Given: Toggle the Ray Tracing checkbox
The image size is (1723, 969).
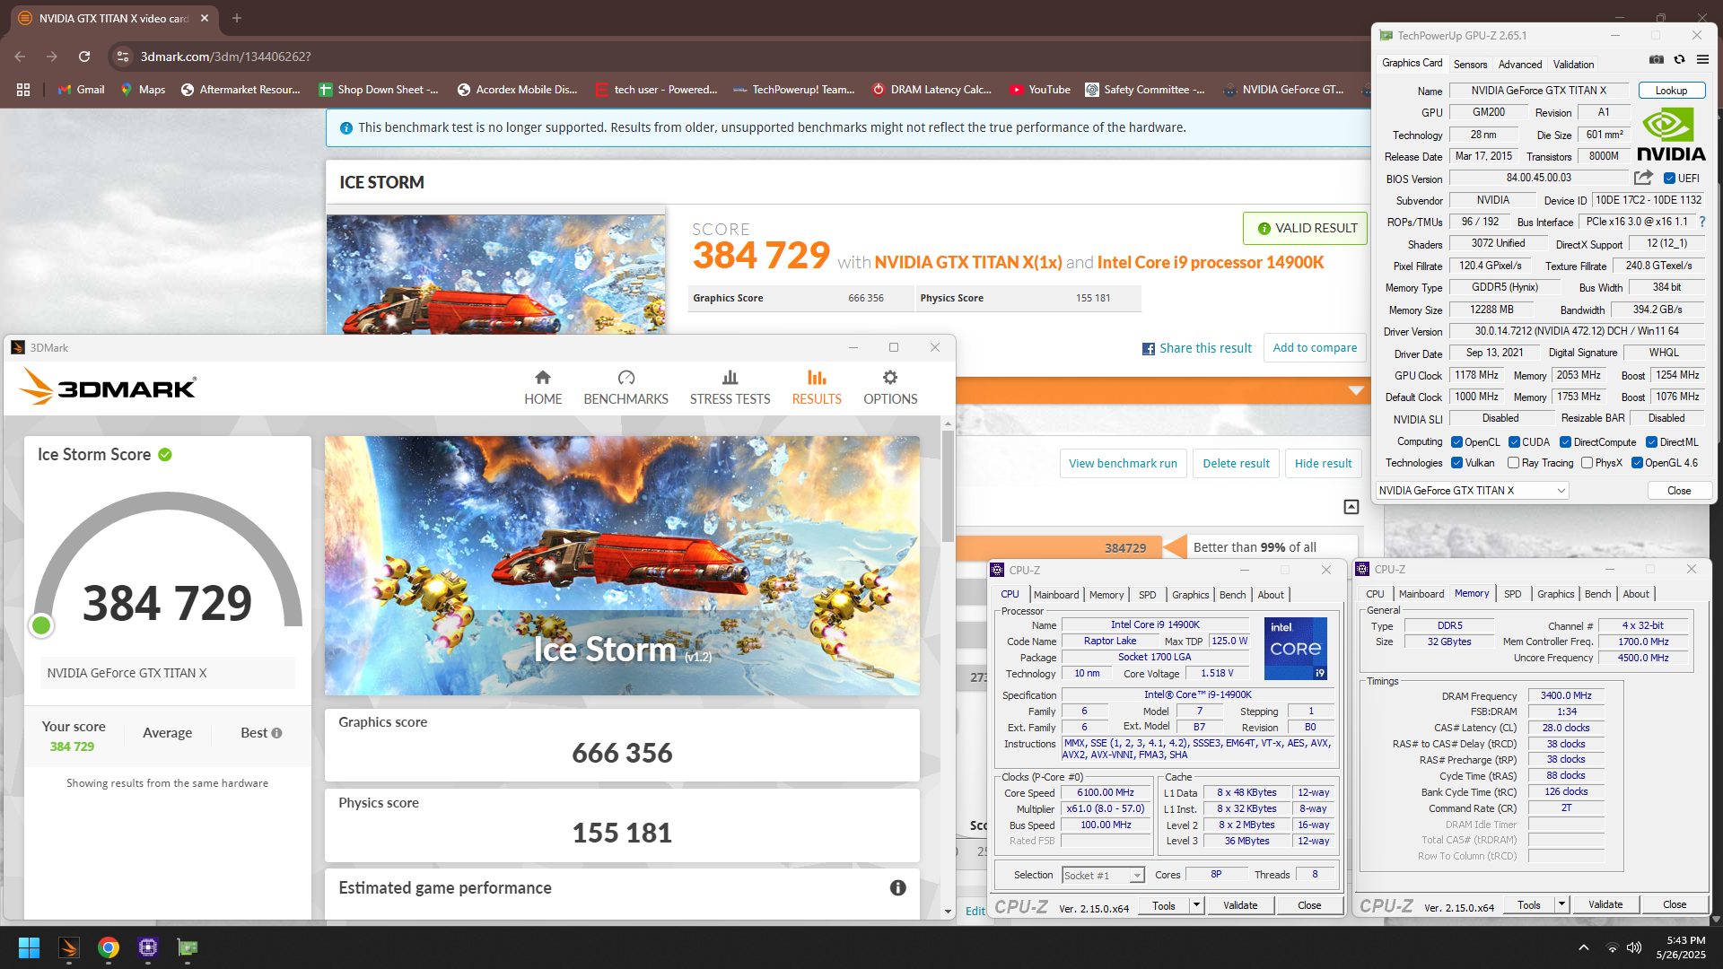Looking at the screenshot, I should pyautogui.click(x=1514, y=463).
